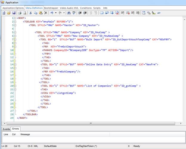Screen dimensions: 186x149
Task: Click the horizontal scrollbar left arrow
Action: click(x=4, y=123)
